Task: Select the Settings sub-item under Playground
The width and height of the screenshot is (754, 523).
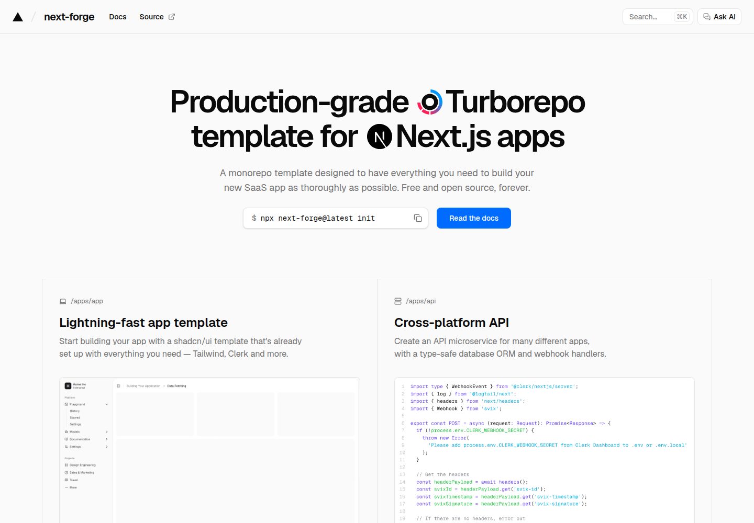Action: coord(75,424)
